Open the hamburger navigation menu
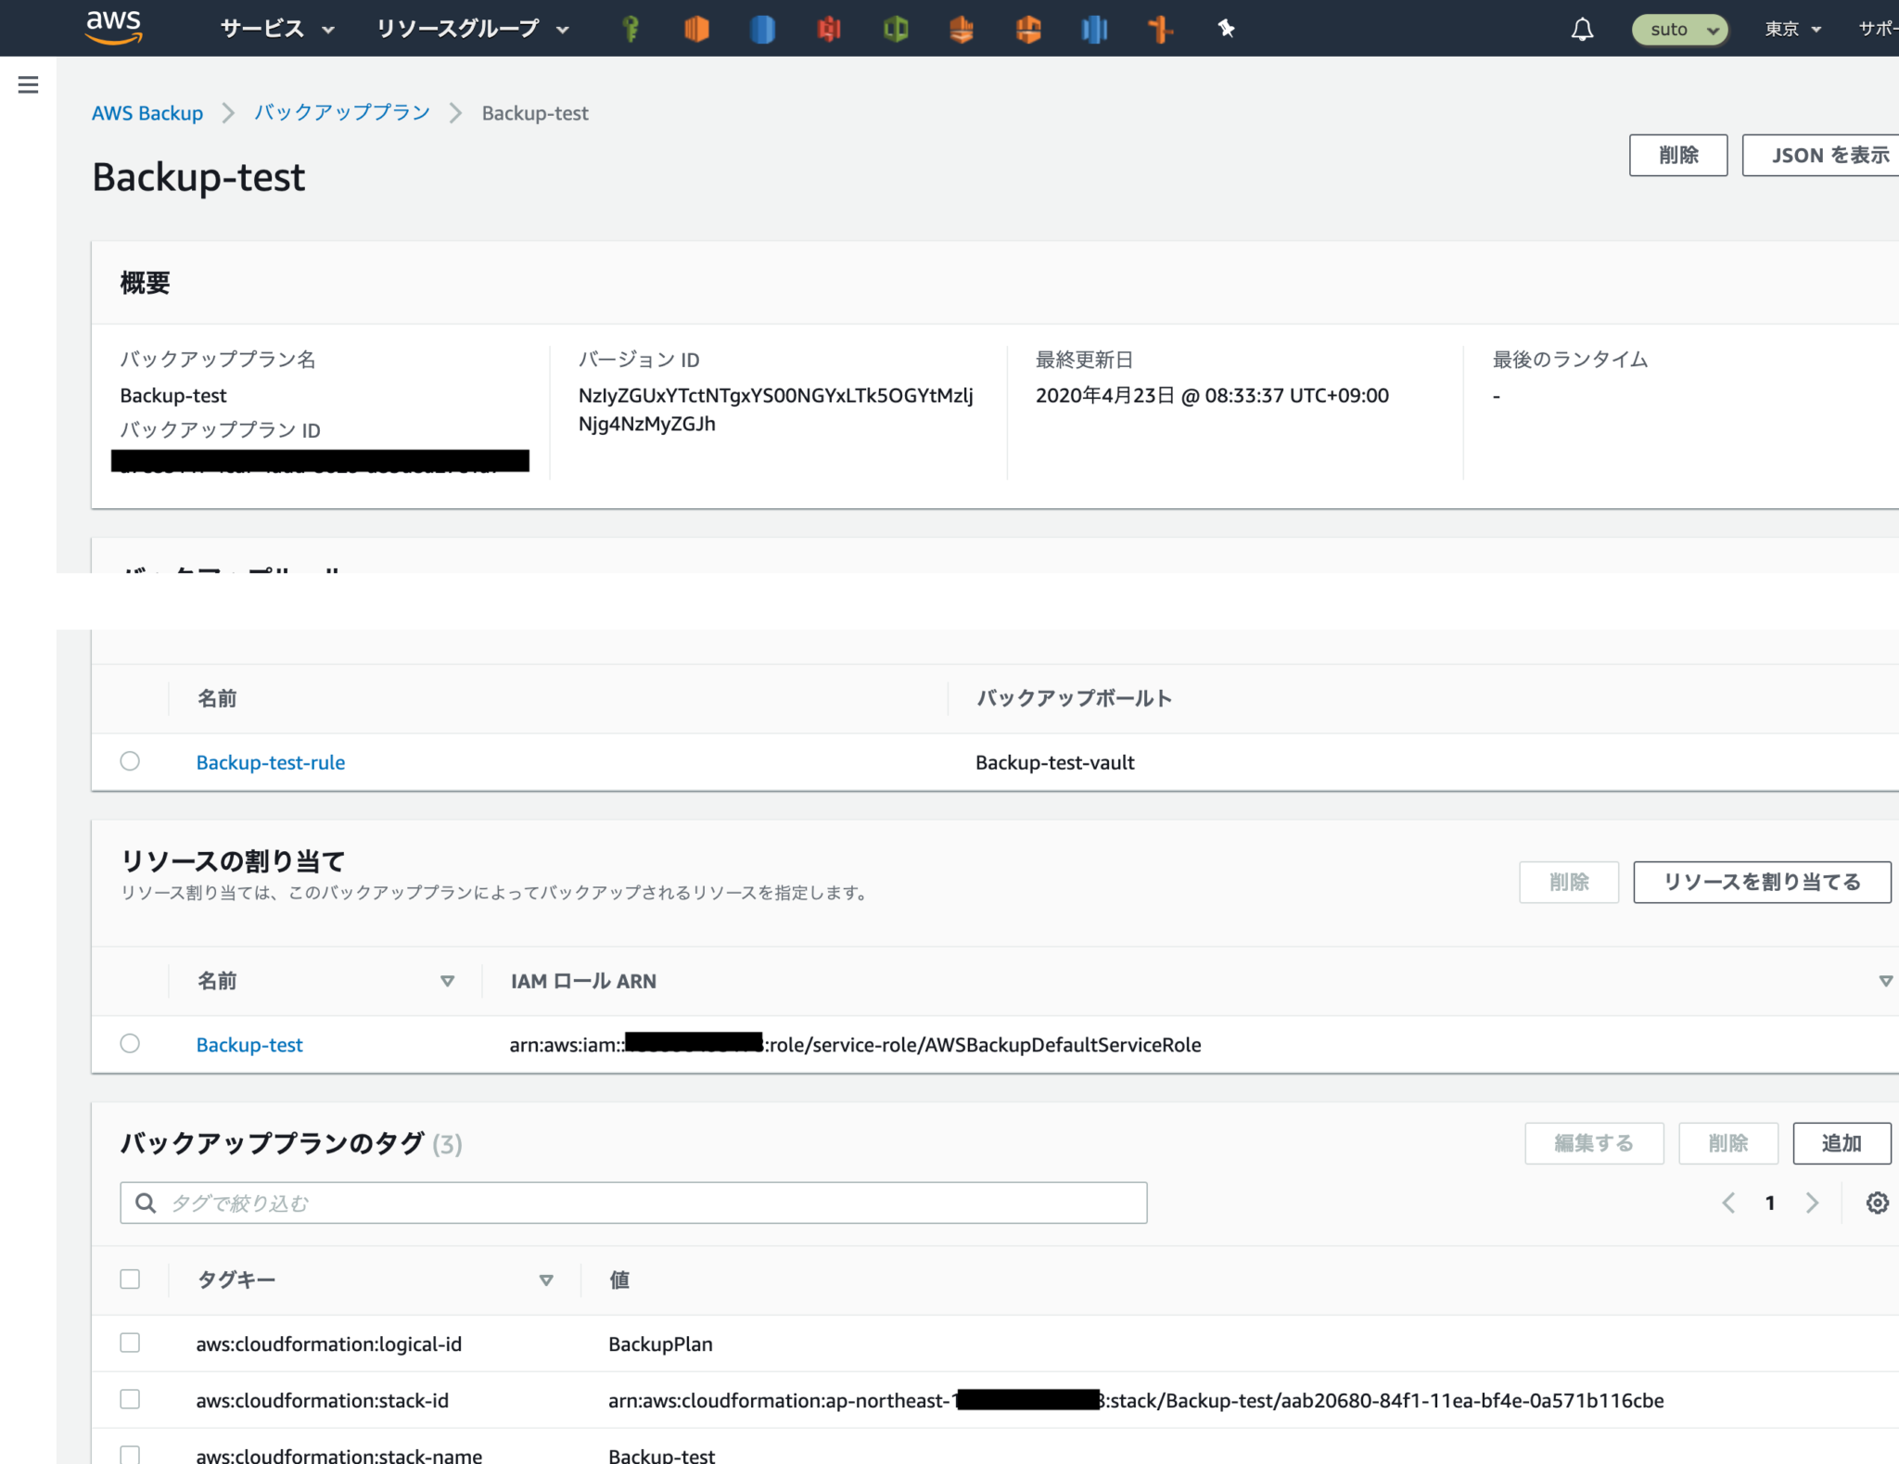 coord(28,84)
